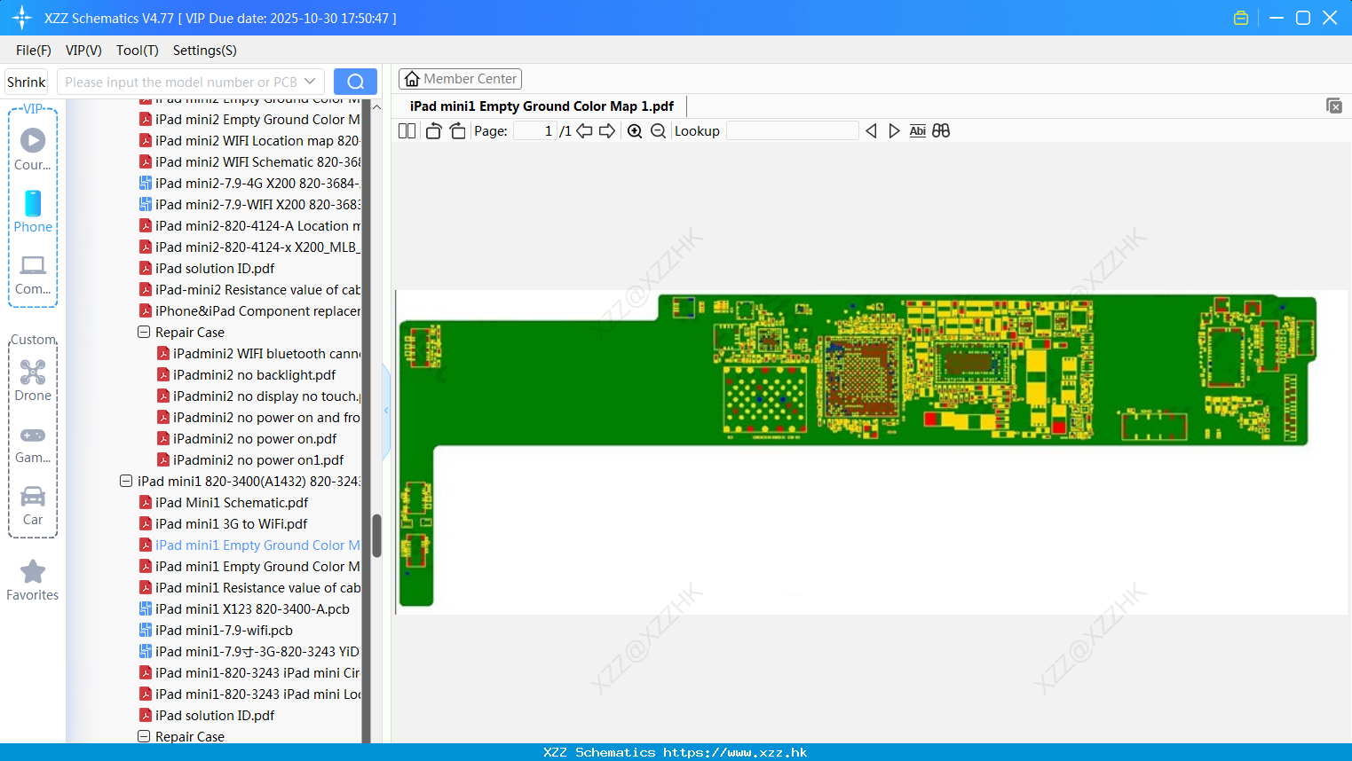Open iPad mini2-7.9-WIFI X200 820-368 file

point(250,205)
